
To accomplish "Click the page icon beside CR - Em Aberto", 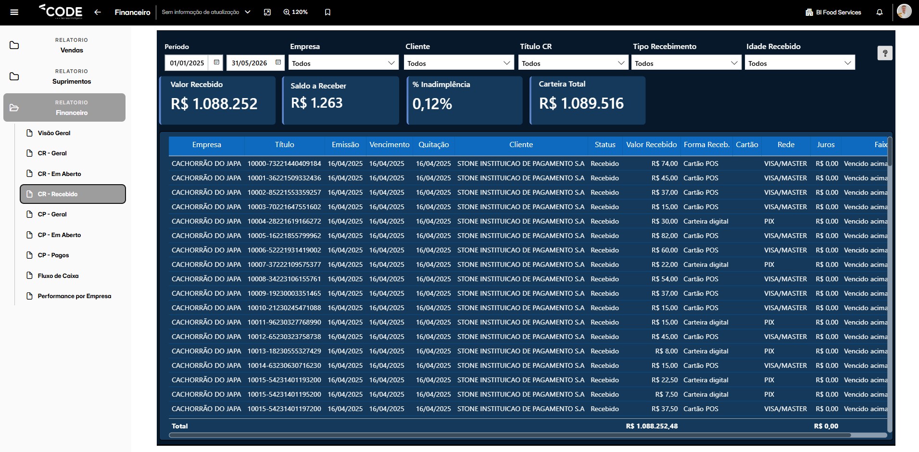I will 29,174.
